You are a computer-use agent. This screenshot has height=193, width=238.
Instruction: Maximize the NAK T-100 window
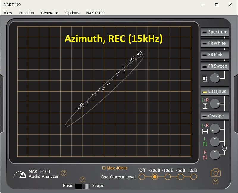pyautogui.click(x=217, y=5)
